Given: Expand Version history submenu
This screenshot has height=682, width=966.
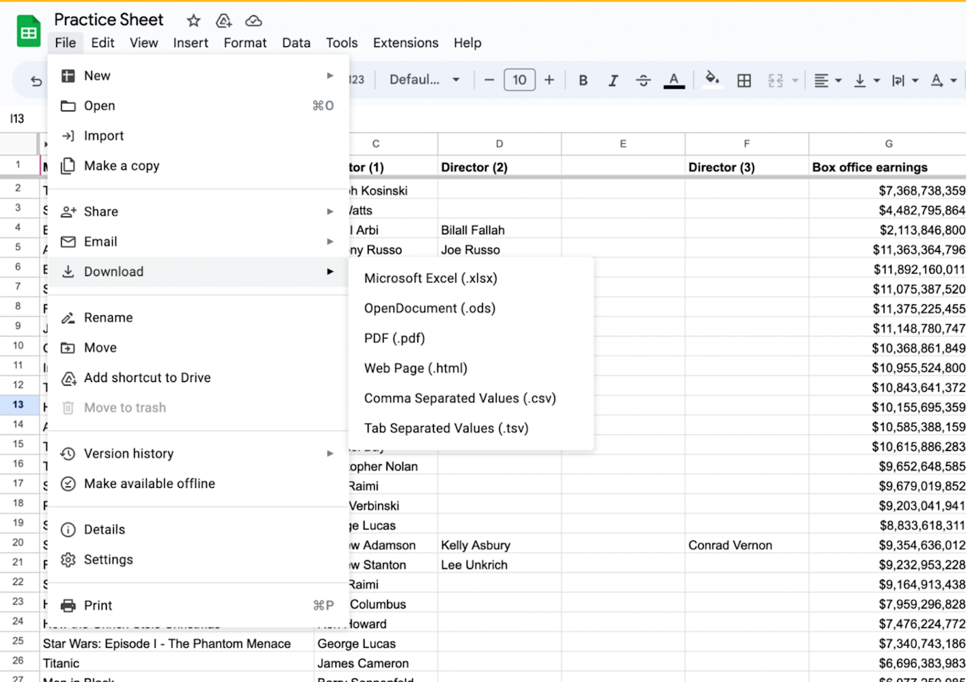Looking at the screenshot, I should click(x=198, y=454).
